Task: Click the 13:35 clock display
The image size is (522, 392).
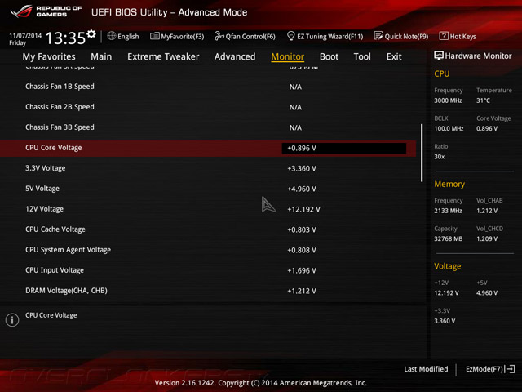Action: [65, 38]
